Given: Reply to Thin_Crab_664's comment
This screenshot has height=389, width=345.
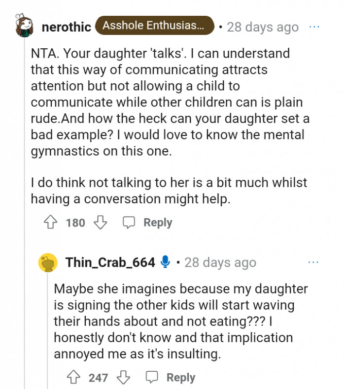Looking at the screenshot, I should coord(180,378).
